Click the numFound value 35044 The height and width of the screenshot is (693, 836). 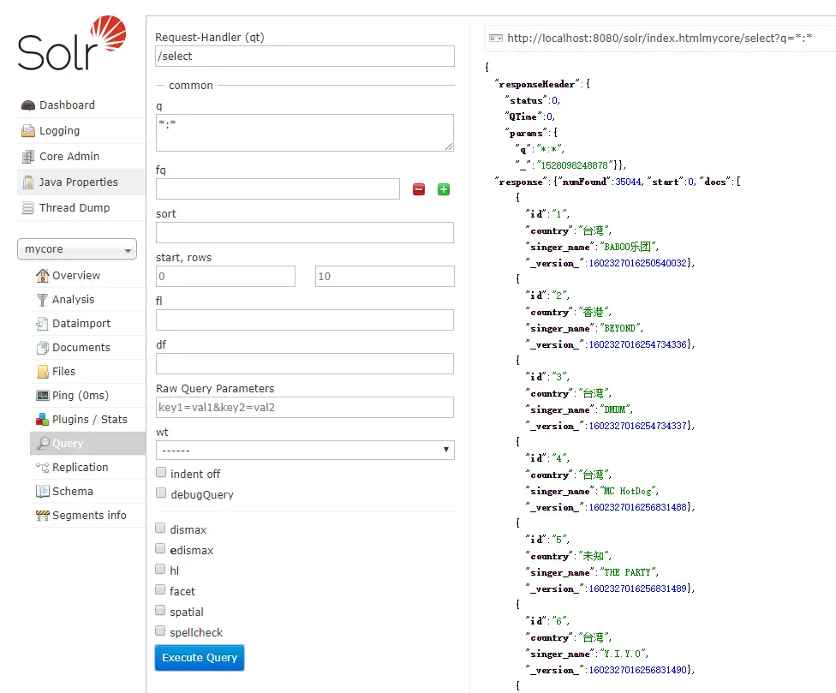(x=628, y=182)
